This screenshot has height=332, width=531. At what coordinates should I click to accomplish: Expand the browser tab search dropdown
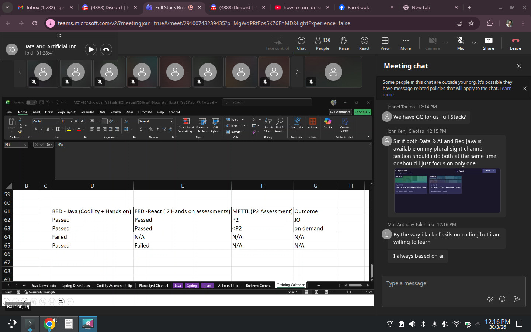tap(7, 7)
